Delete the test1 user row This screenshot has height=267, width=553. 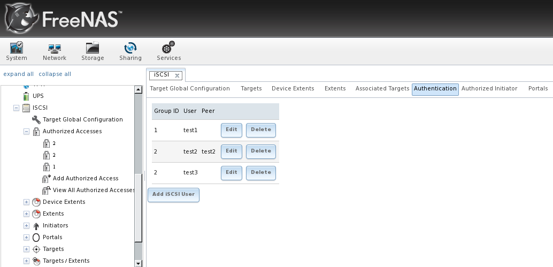260,130
